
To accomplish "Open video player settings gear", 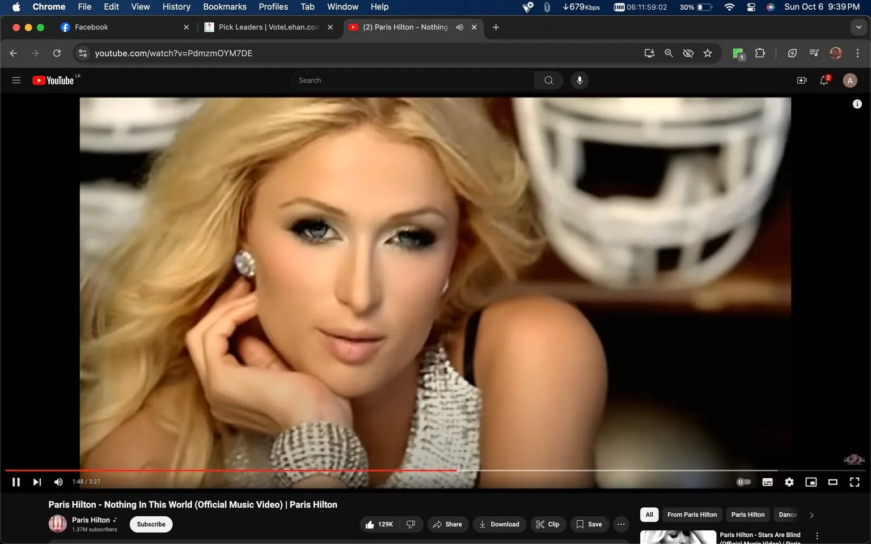I will pyautogui.click(x=789, y=482).
